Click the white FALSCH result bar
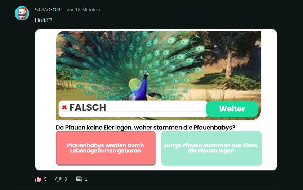The image size is (303, 190). click(133, 109)
